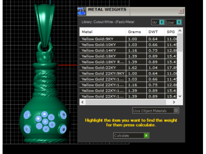Viewport: 206px width, 154px height.
Task: Click the vertical scrollbar thumb
Action: pos(180,42)
